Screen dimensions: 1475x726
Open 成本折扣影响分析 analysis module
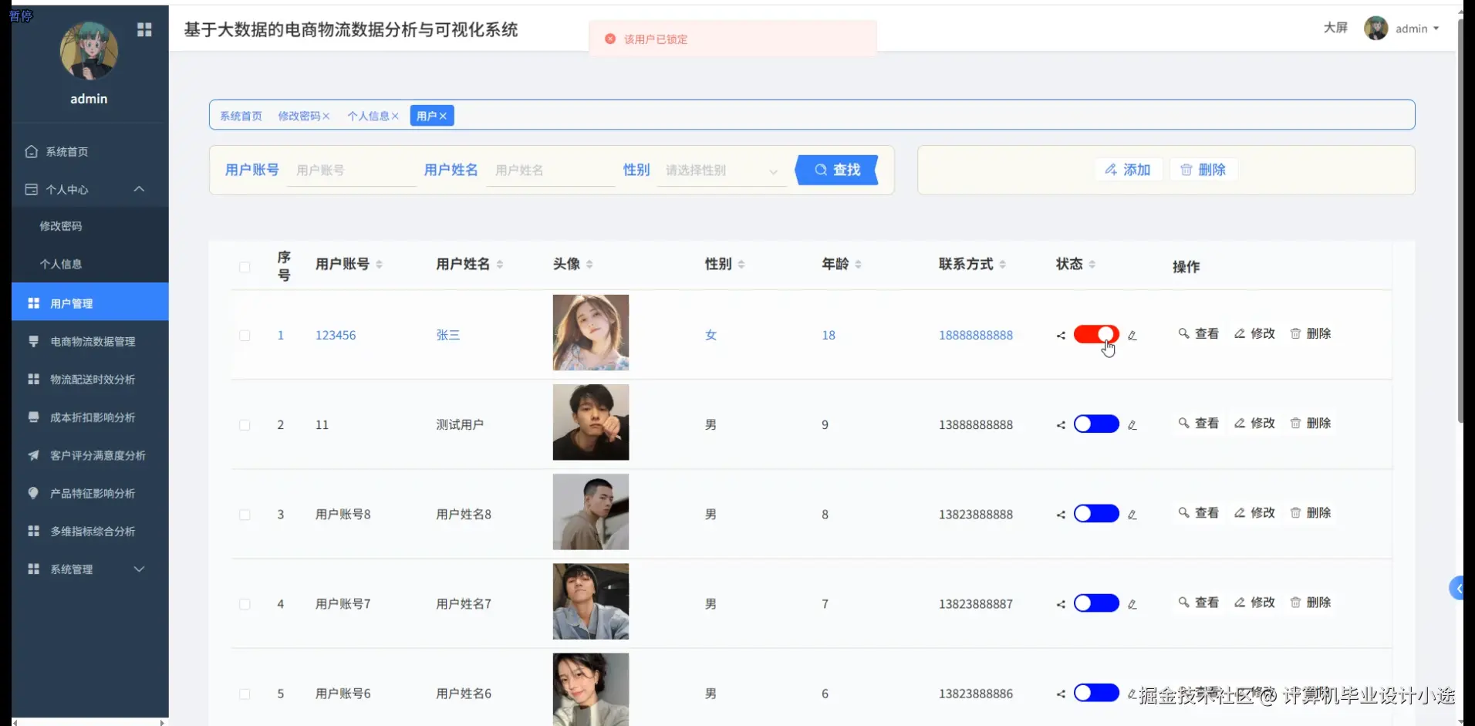[x=33, y=417]
